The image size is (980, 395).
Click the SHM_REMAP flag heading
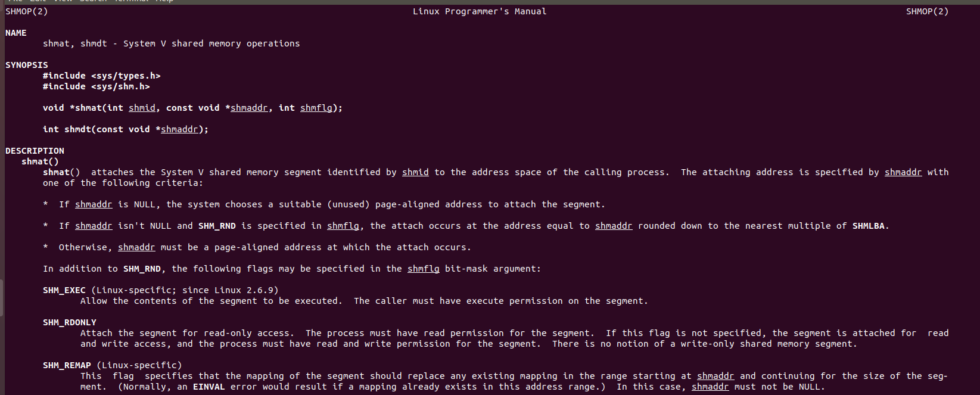coord(67,365)
